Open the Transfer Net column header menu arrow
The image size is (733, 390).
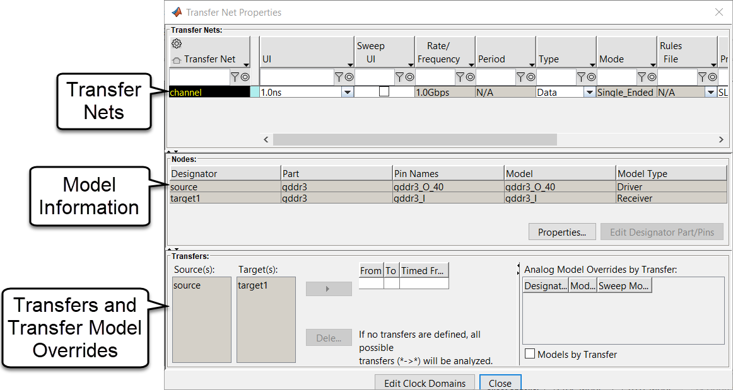(247, 65)
